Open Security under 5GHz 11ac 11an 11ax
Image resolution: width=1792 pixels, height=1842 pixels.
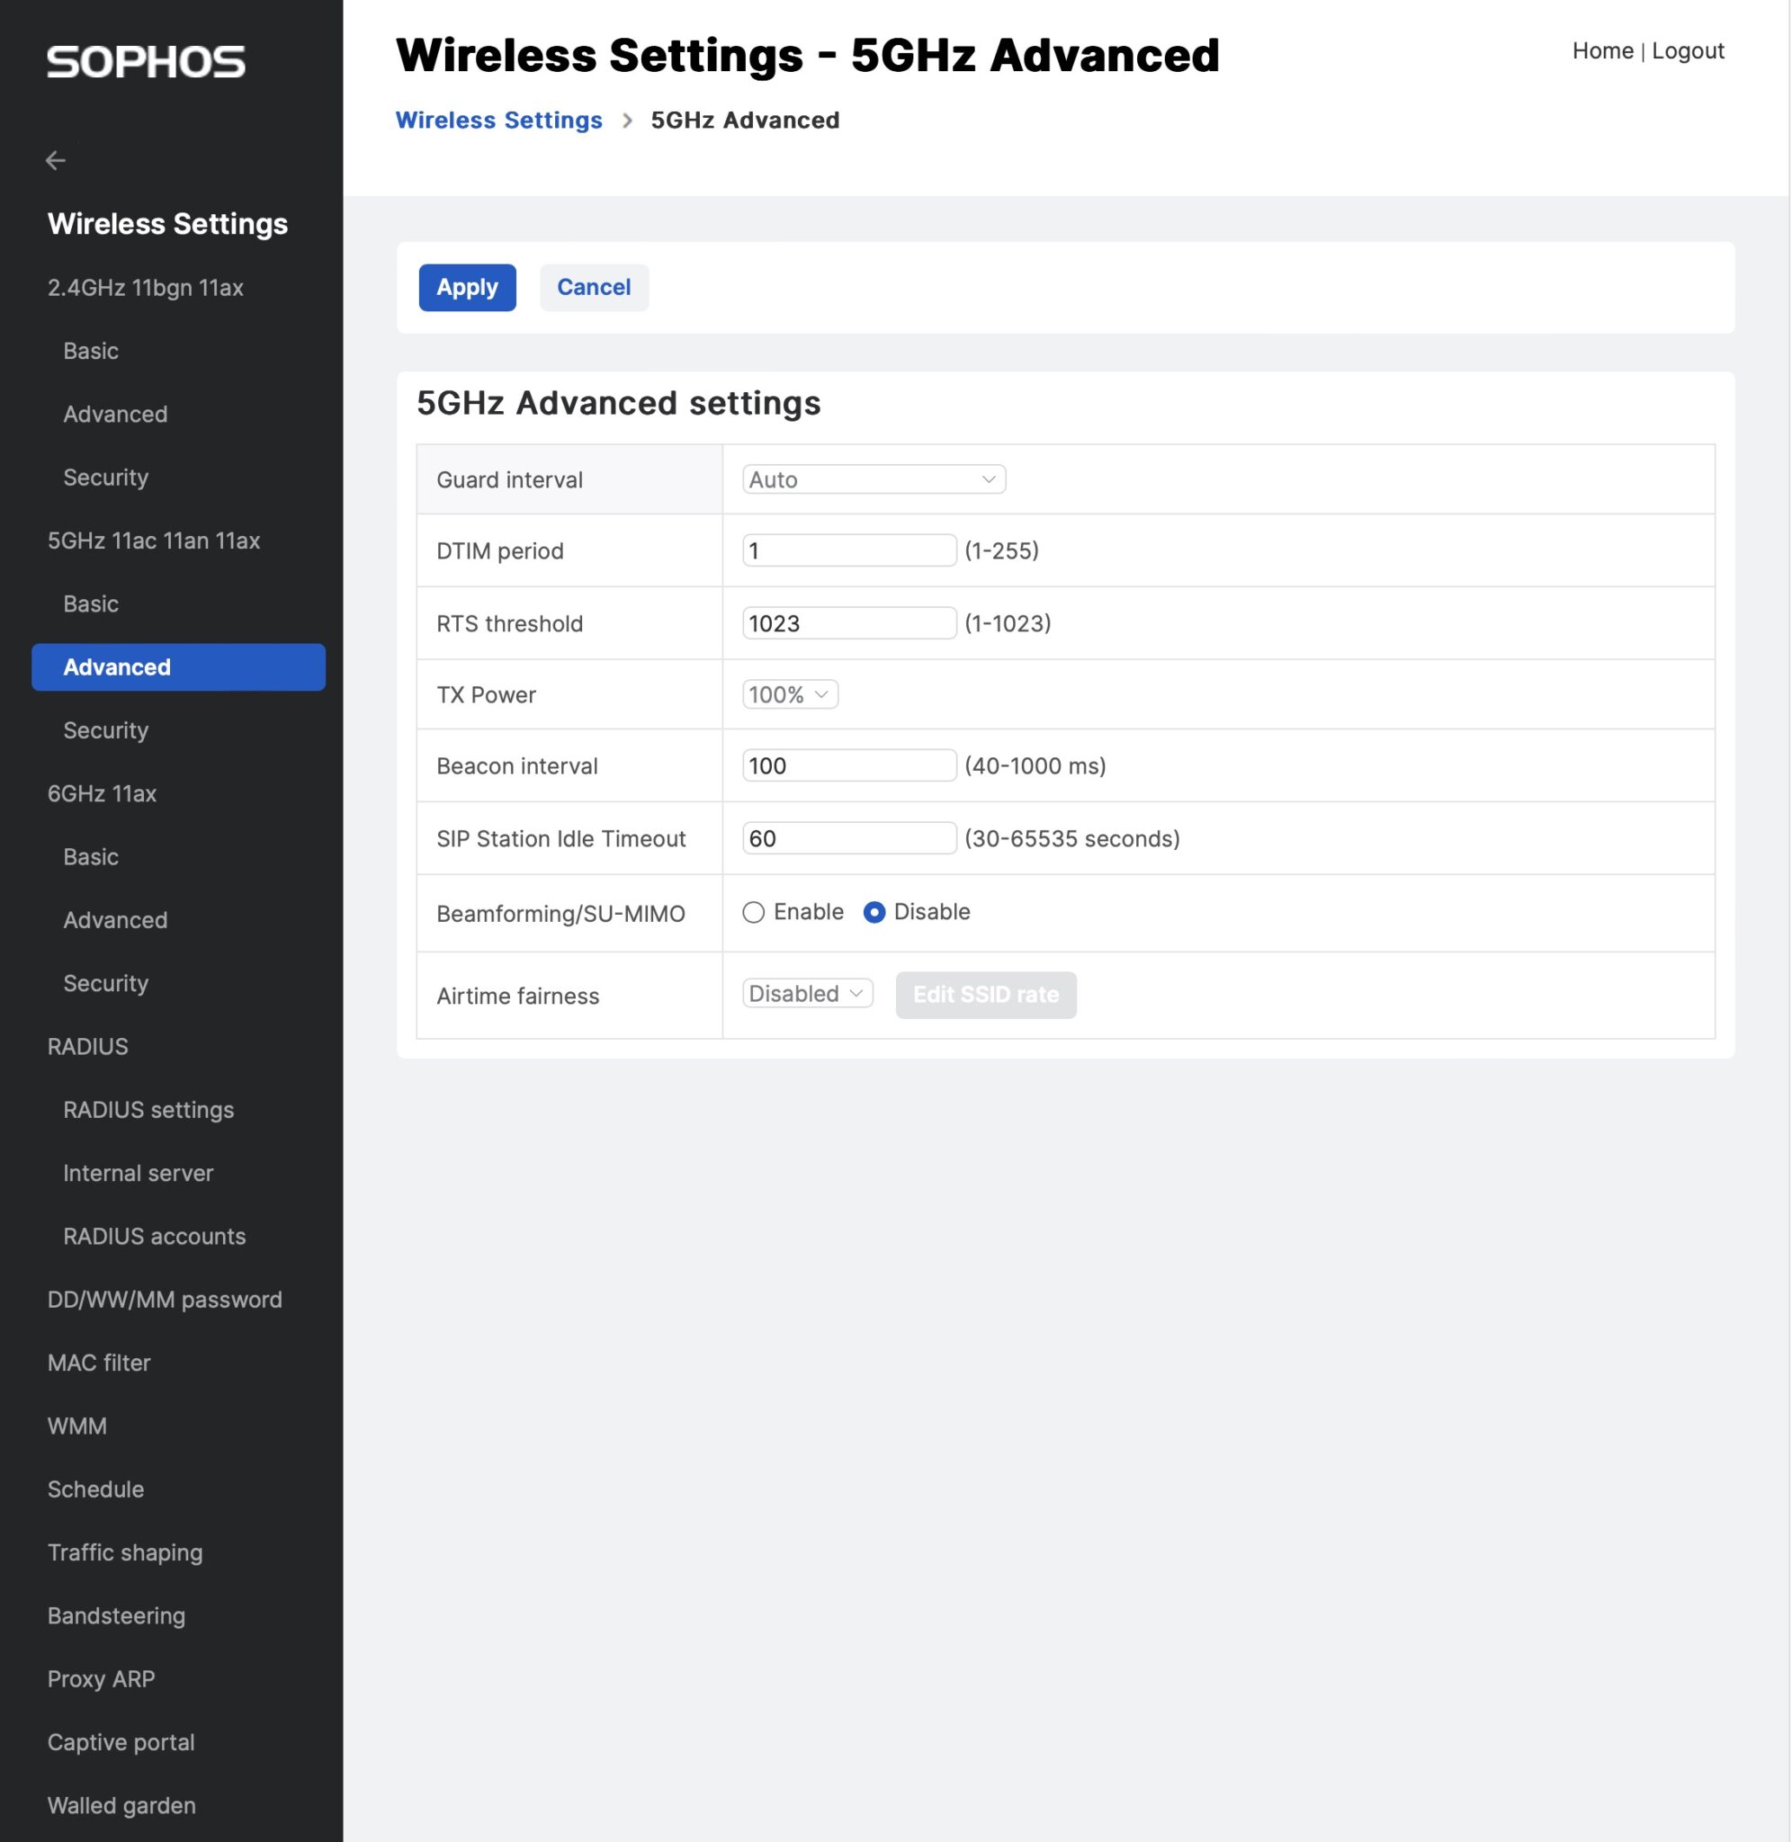(x=105, y=730)
